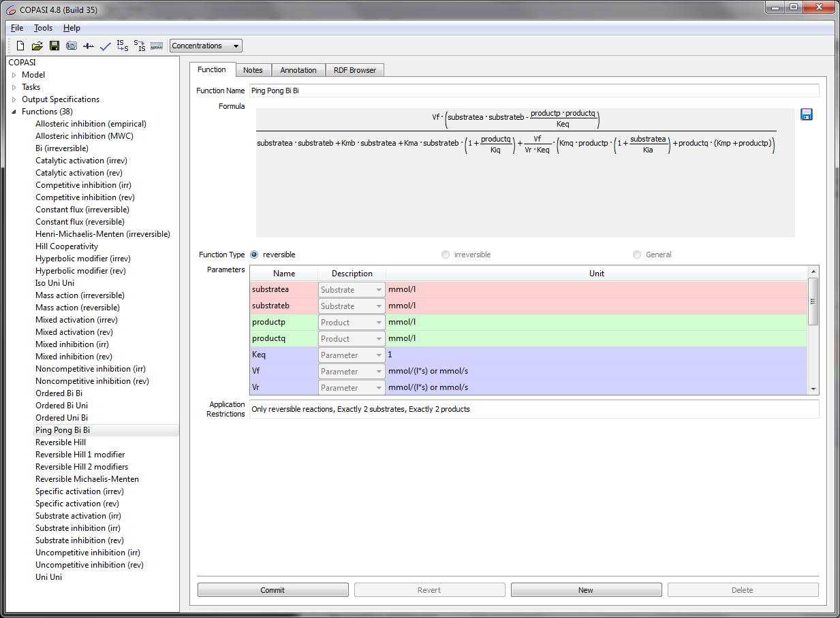Viewport: 840px width, 618px height.
Task: Click the camera snapshot toolbar icon
Action: (72, 46)
